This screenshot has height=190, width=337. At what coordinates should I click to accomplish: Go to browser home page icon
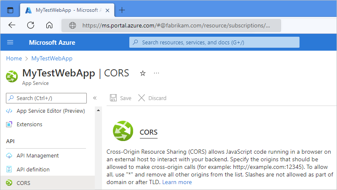click(x=49, y=25)
